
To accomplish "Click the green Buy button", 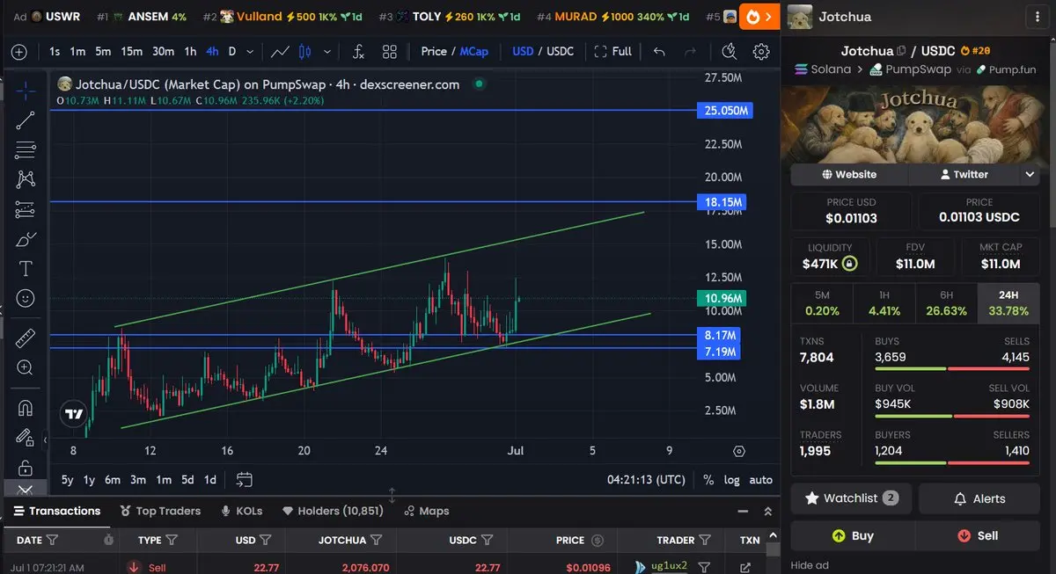I will (x=853, y=535).
